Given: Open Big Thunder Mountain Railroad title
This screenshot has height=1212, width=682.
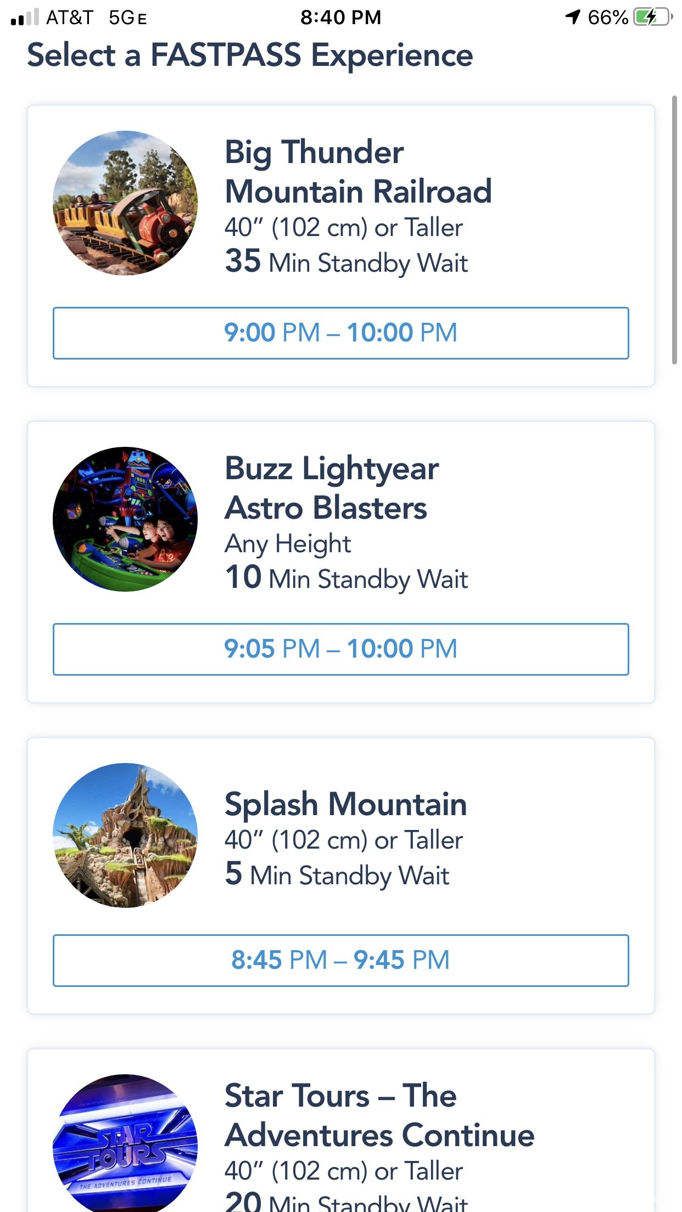Looking at the screenshot, I should tap(358, 172).
